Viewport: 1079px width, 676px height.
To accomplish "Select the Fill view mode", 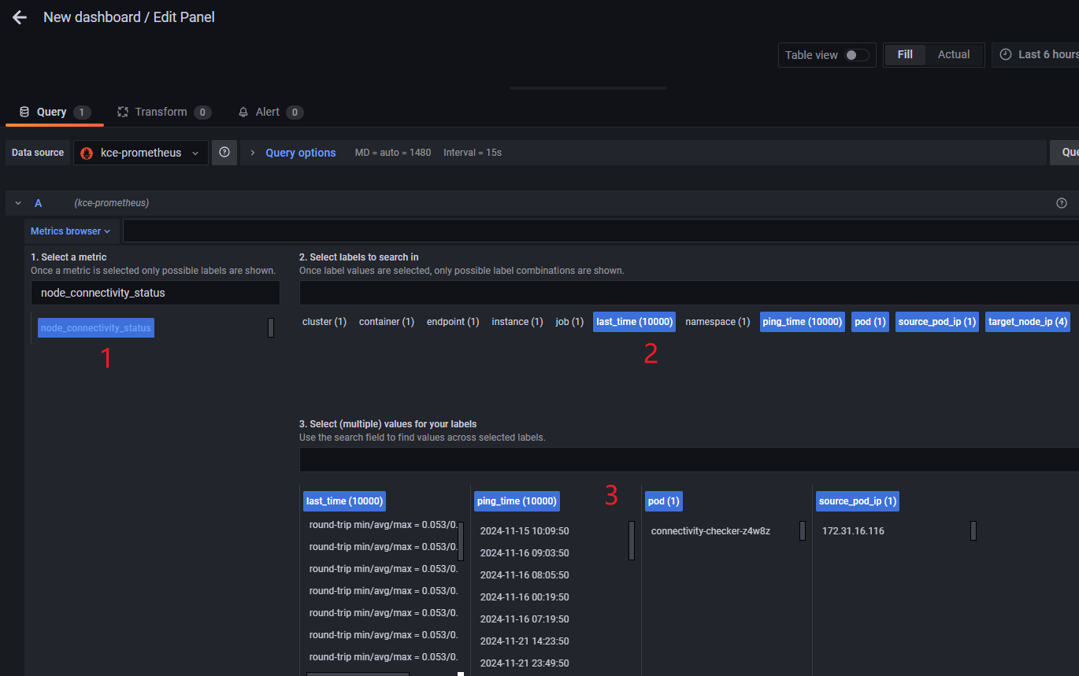I will 905,54.
